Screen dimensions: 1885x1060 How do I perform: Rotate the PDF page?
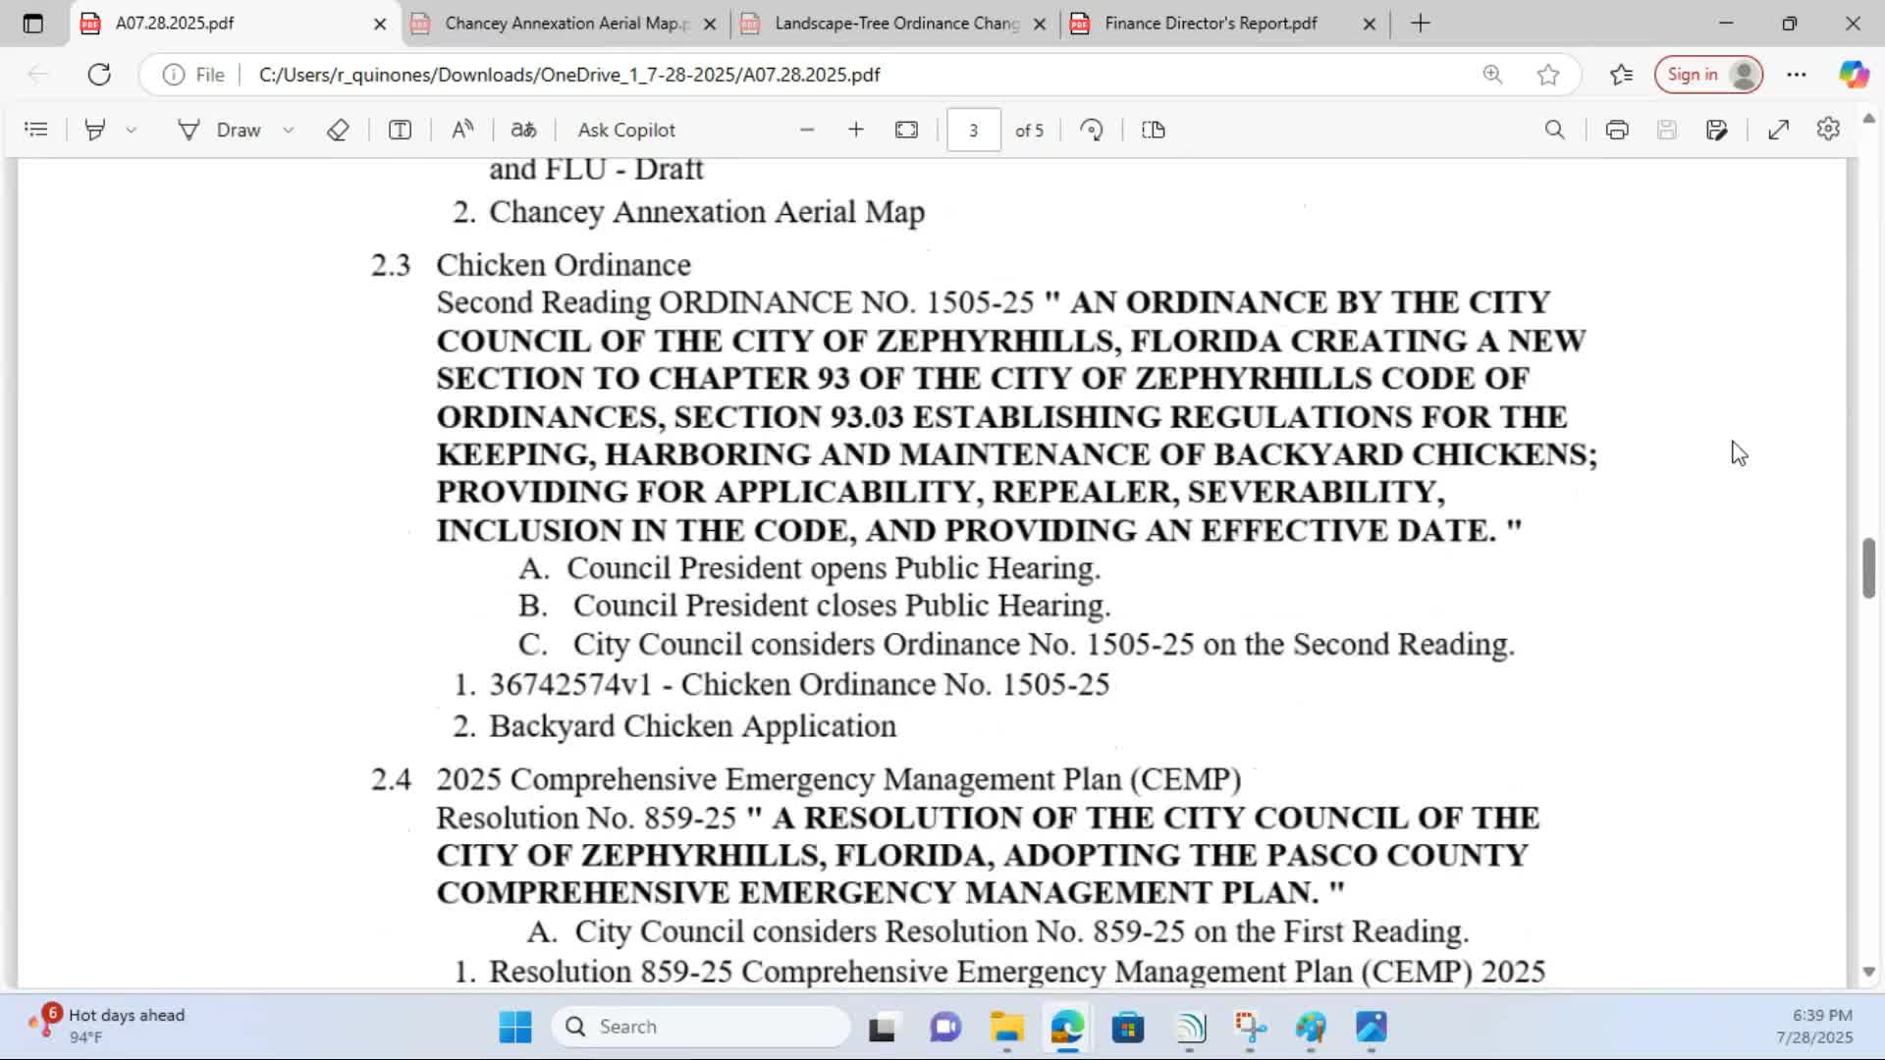pos(1092,130)
